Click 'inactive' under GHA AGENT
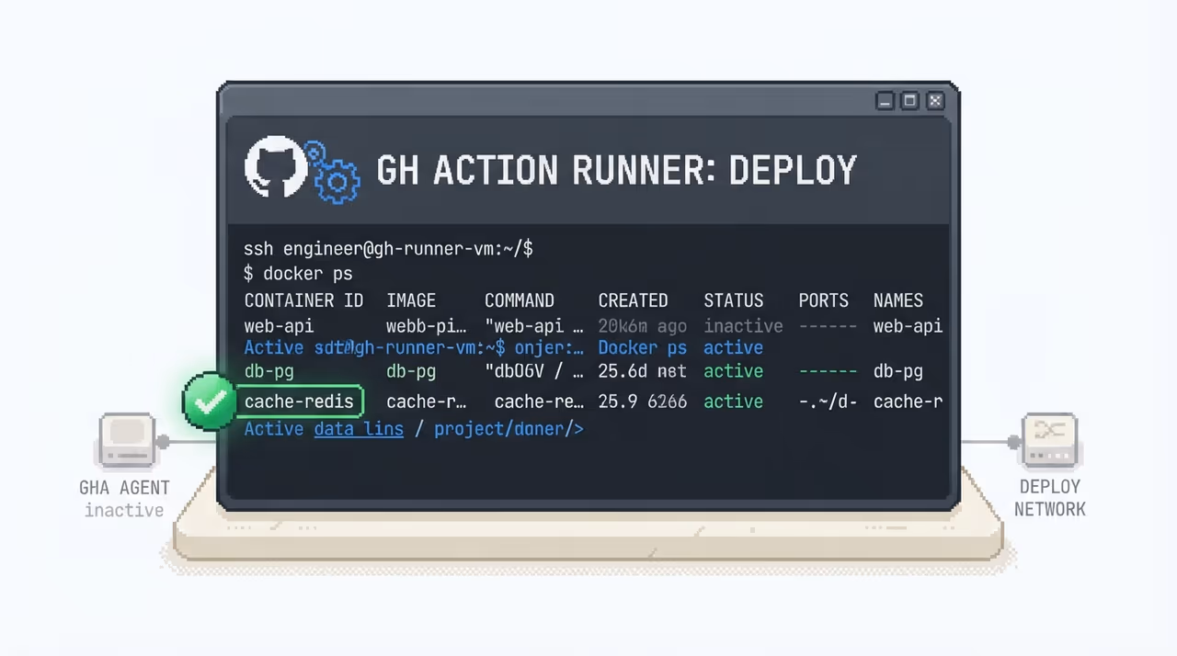Image resolution: width=1177 pixels, height=656 pixels. [x=124, y=510]
